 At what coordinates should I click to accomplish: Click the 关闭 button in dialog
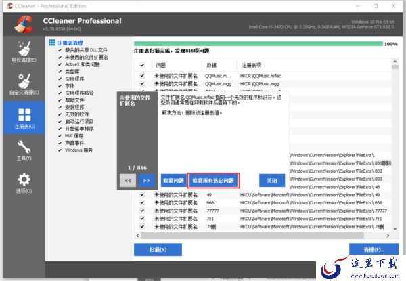pos(272,181)
